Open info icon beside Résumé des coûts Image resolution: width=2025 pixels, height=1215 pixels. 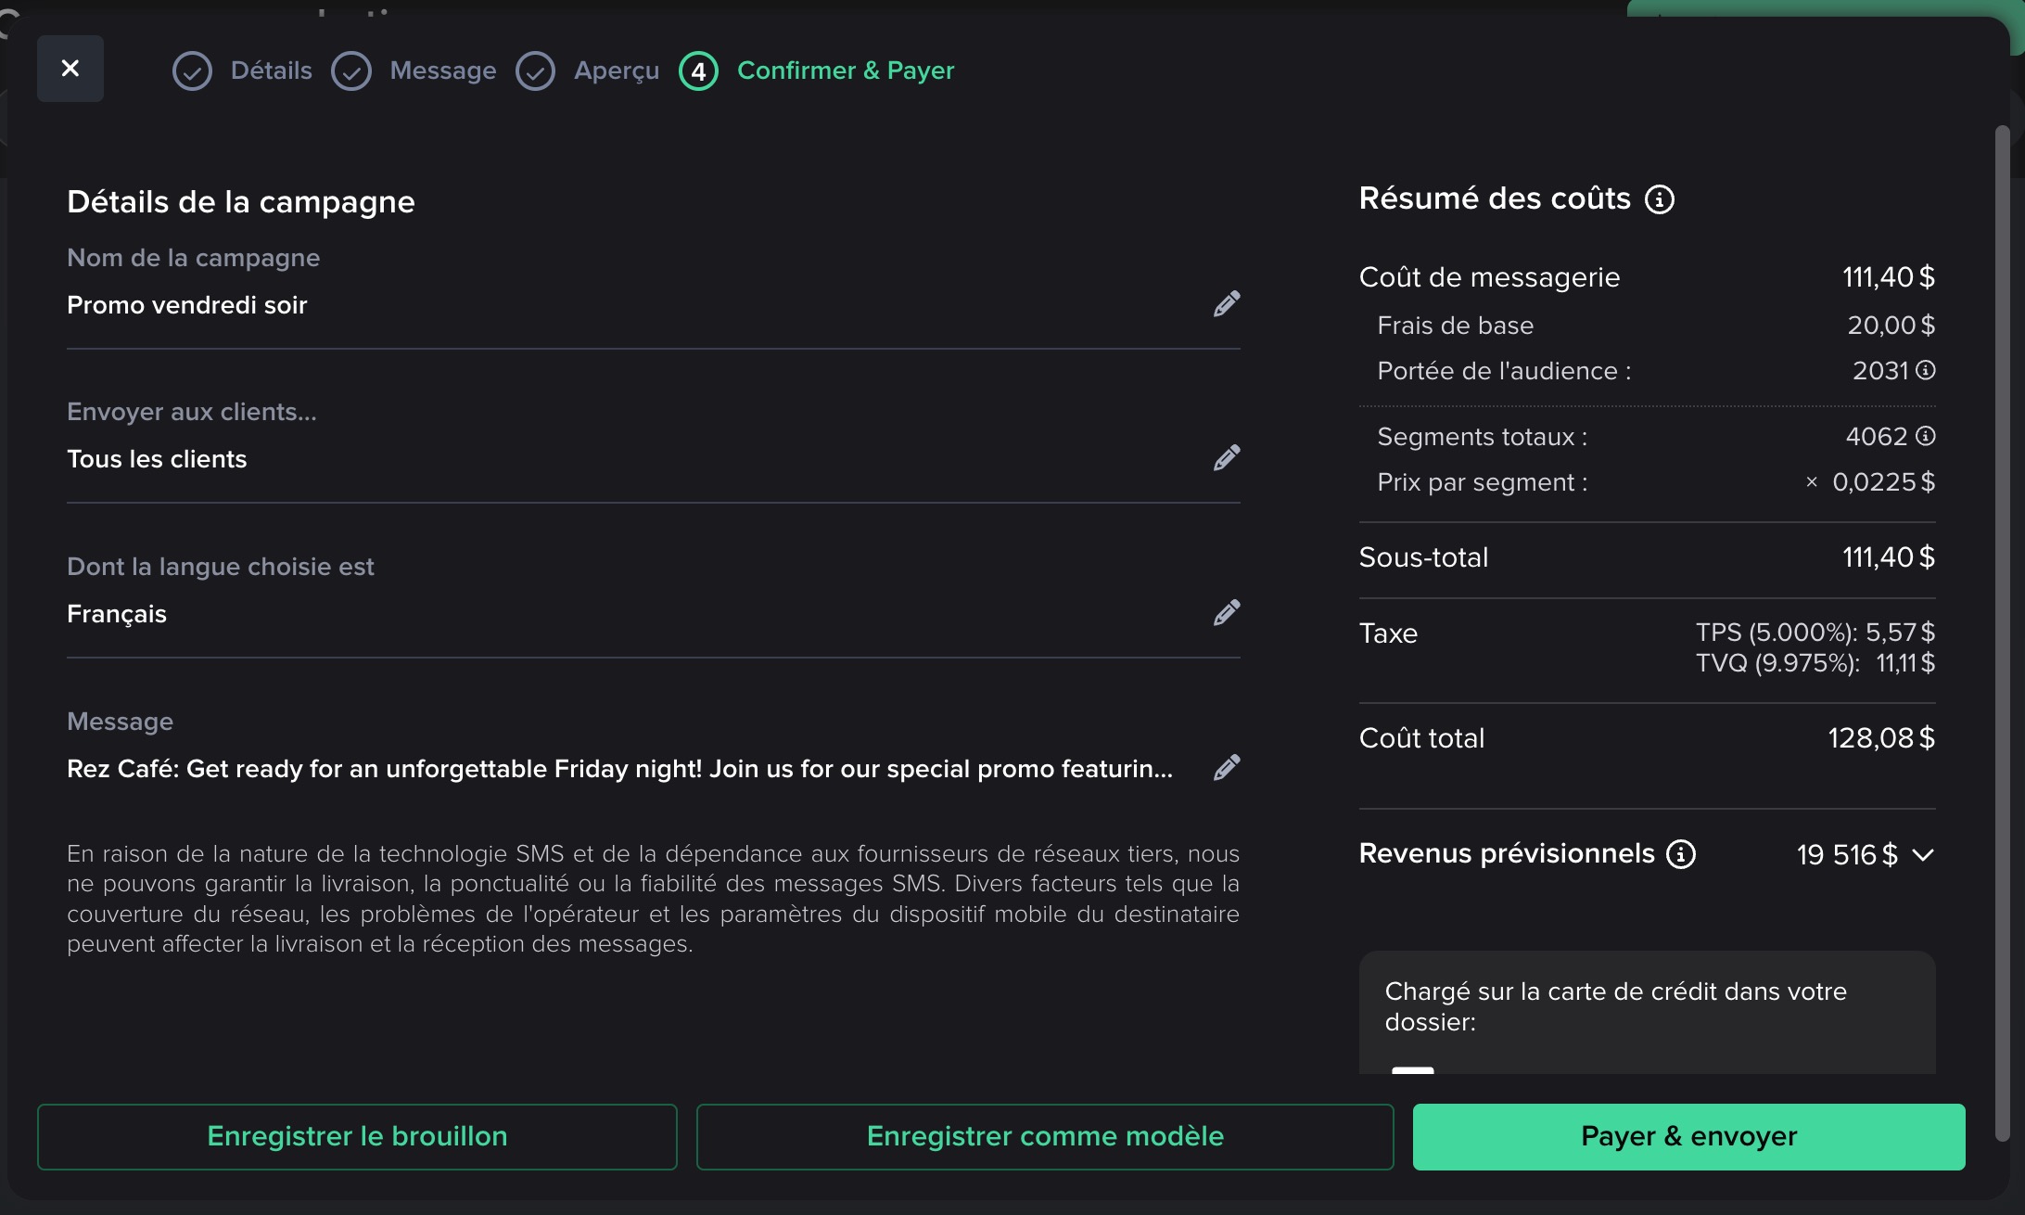click(1659, 199)
